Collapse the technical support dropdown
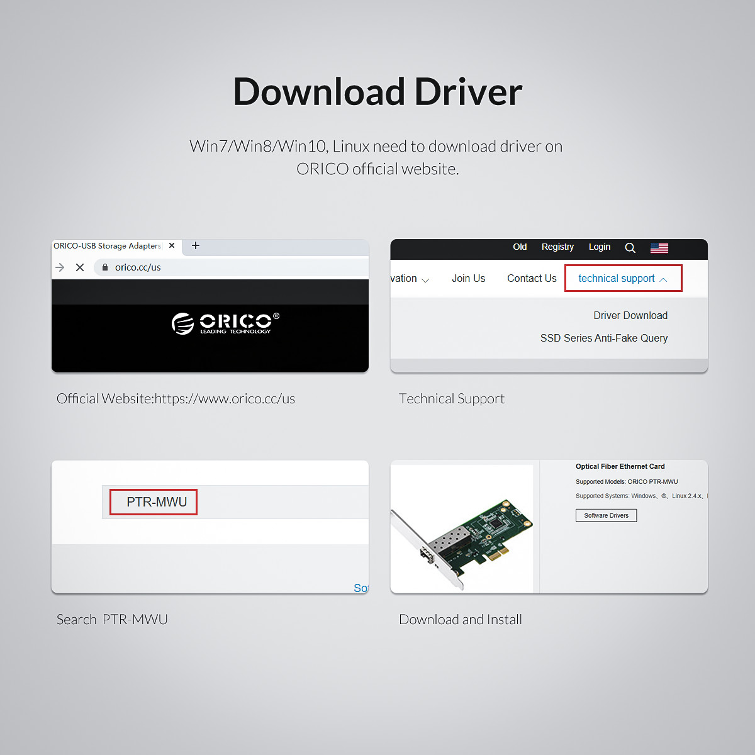This screenshot has height=755, width=755. click(x=623, y=279)
